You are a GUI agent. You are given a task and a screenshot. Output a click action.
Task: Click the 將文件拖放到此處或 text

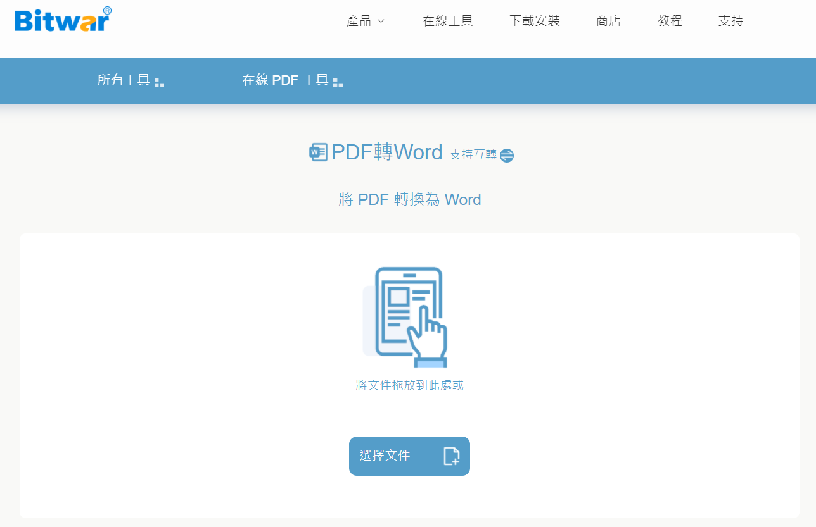[x=409, y=385]
